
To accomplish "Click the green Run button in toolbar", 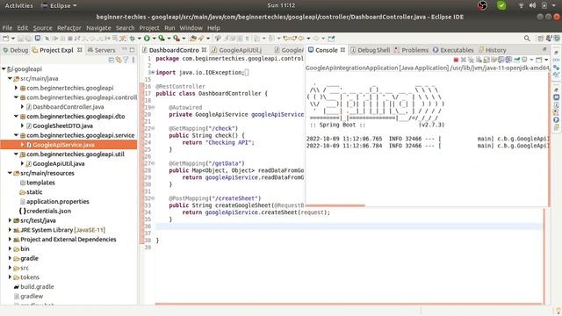I will tap(147, 39).
